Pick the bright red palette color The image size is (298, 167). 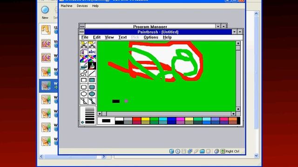[x=136, y=119]
